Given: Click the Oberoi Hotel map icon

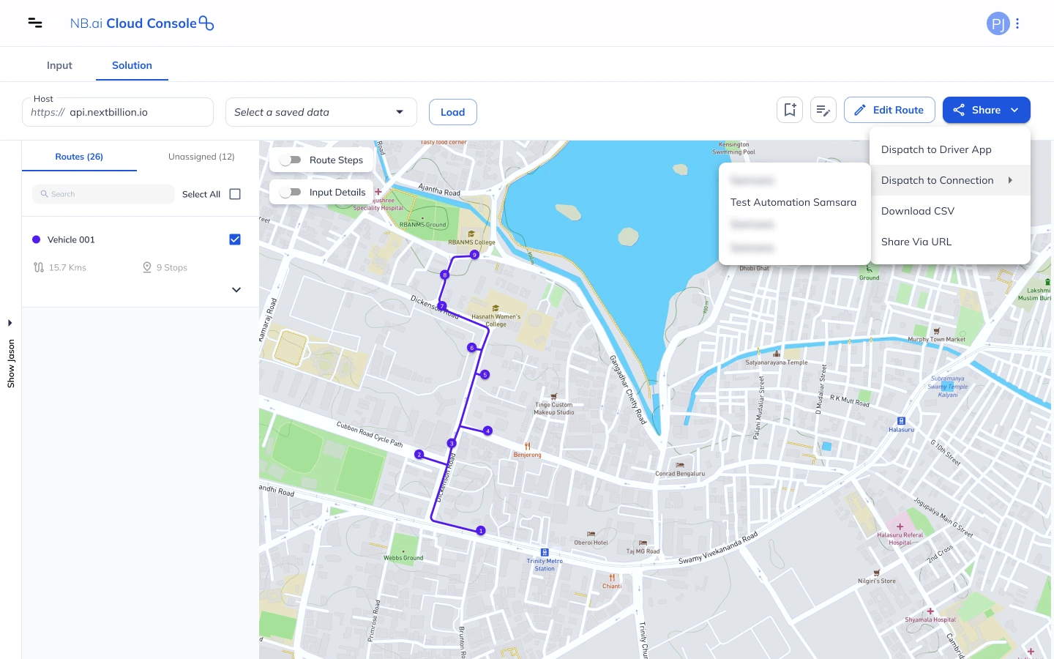Looking at the screenshot, I should (591, 535).
